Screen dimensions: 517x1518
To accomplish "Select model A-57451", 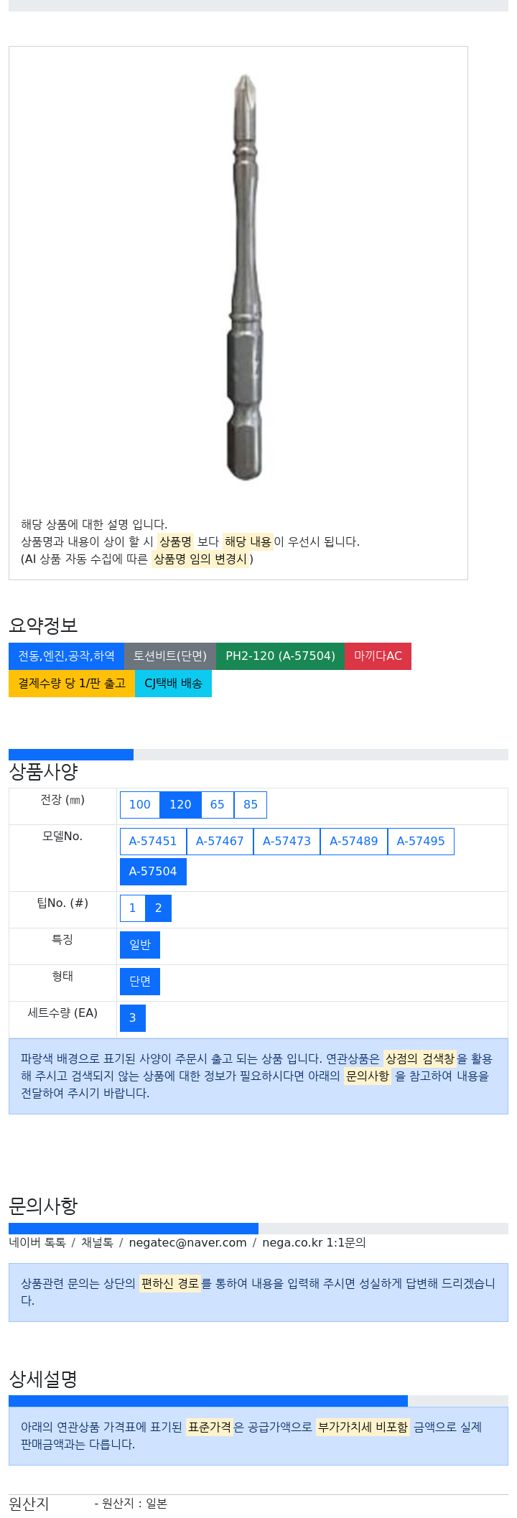I will [x=153, y=841].
